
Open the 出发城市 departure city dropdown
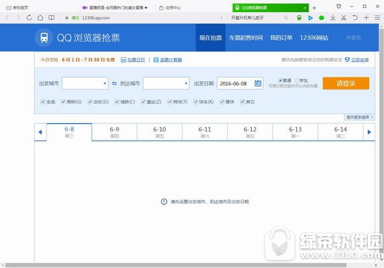[x=85, y=83]
